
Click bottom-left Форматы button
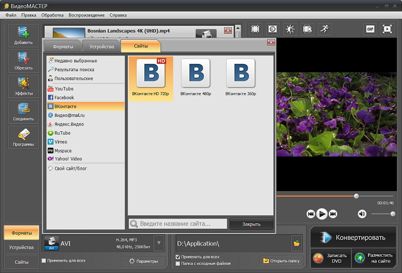click(x=22, y=233)
